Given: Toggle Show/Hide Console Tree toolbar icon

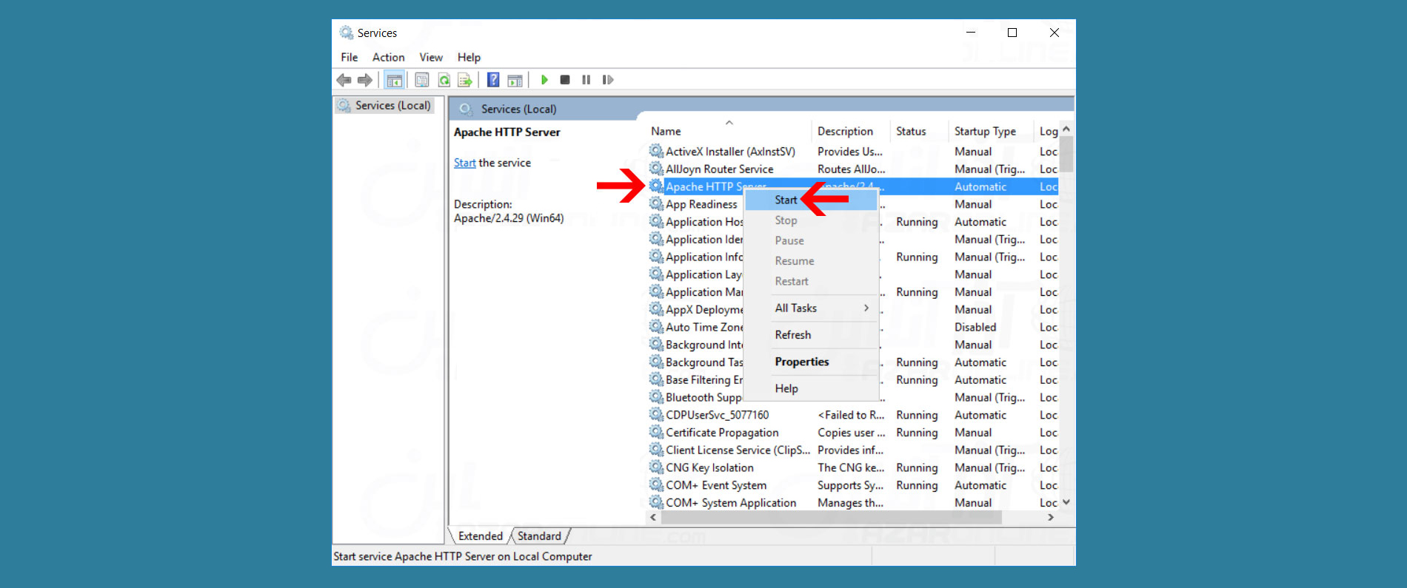Looking at the screenshot, I should pyautogui.click(x=395, y=80).
